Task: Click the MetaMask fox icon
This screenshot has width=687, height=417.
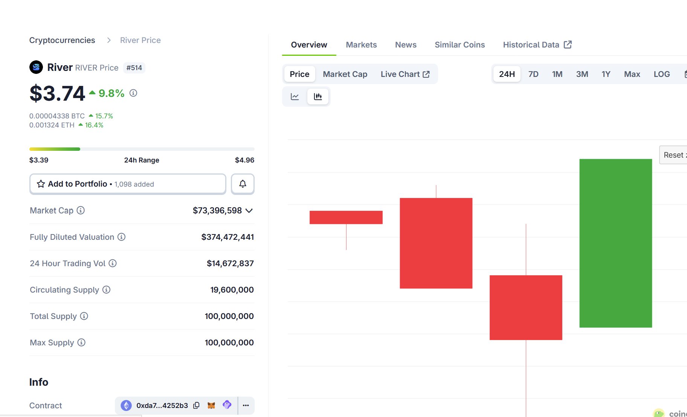Action: coord(211,405)
